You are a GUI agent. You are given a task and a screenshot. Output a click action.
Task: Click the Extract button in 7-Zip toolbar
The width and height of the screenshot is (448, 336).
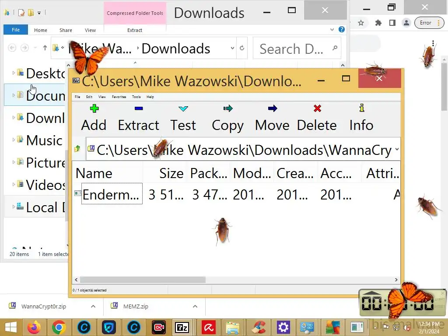tap(139, 118)
